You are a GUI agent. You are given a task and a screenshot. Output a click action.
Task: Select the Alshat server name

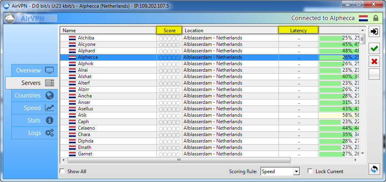click(85, 77)
